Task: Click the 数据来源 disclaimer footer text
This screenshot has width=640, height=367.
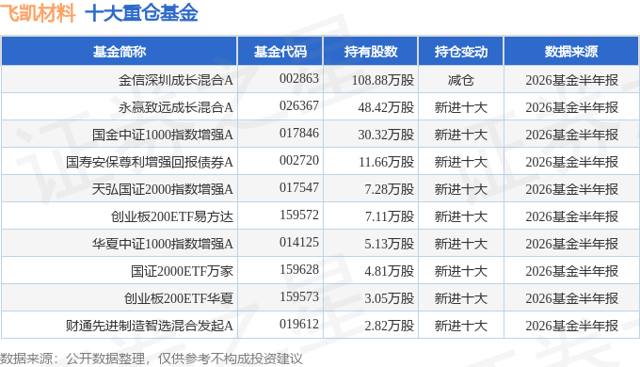Action: [x=152, y=359]
